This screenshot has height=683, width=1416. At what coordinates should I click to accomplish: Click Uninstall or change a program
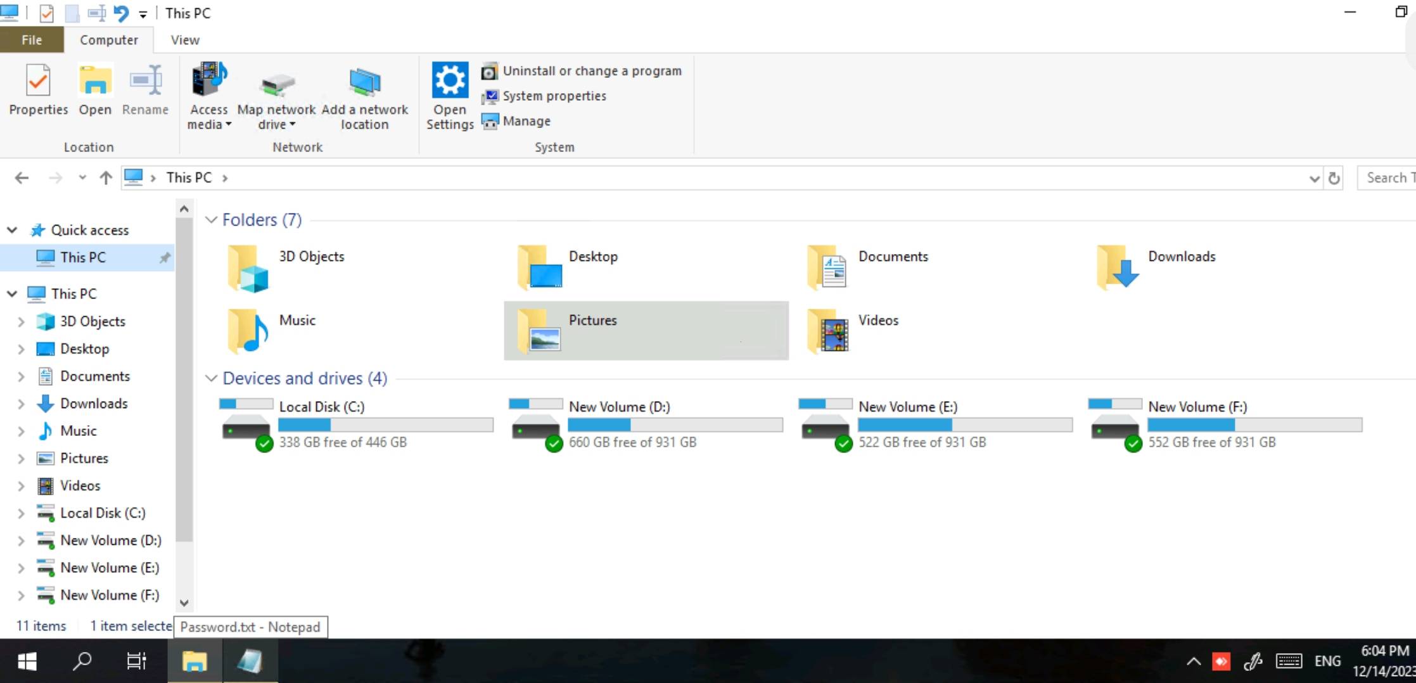(x=582, y=71)
